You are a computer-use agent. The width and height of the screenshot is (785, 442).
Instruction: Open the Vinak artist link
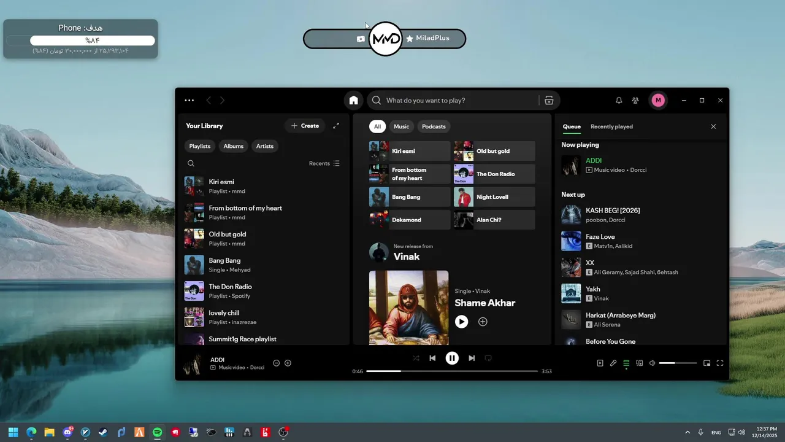(407, 257)
